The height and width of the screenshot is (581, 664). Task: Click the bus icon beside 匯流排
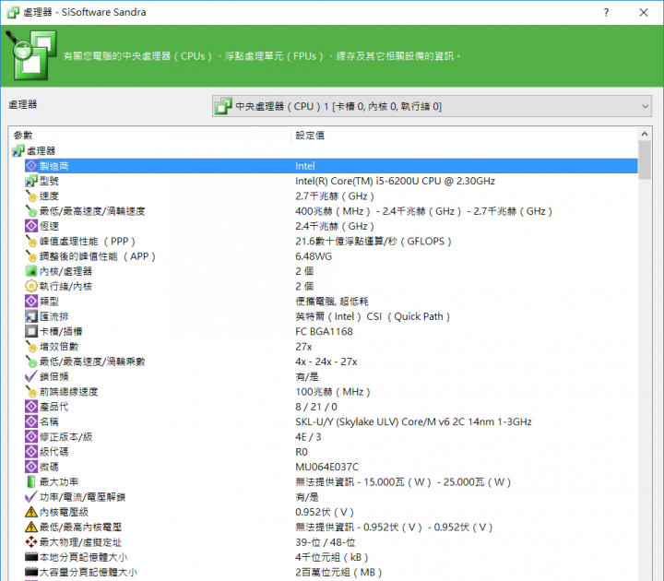(x=31, y=316)
